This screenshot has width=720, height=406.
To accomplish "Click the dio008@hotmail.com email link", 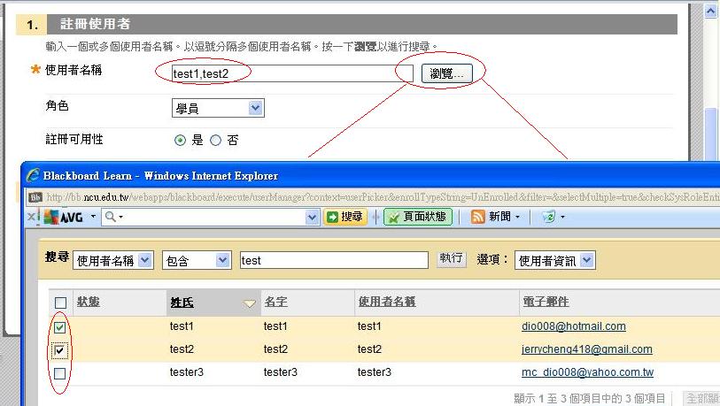I will click(573, 326).
